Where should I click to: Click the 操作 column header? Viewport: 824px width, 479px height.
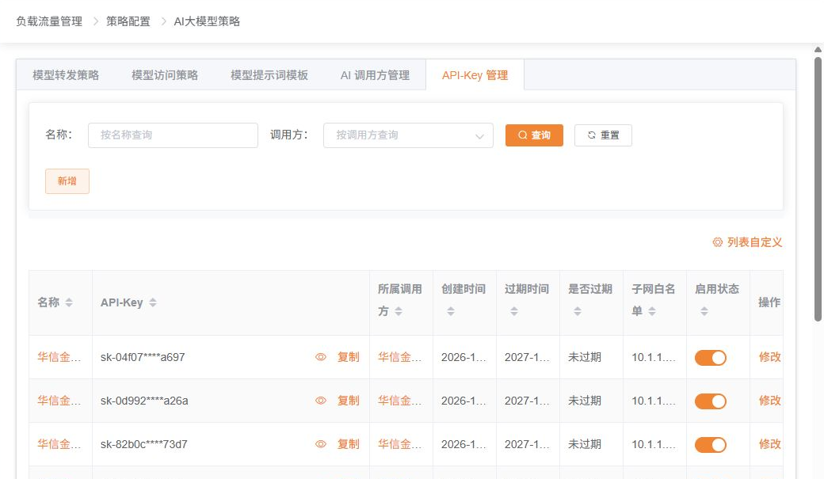769,302
